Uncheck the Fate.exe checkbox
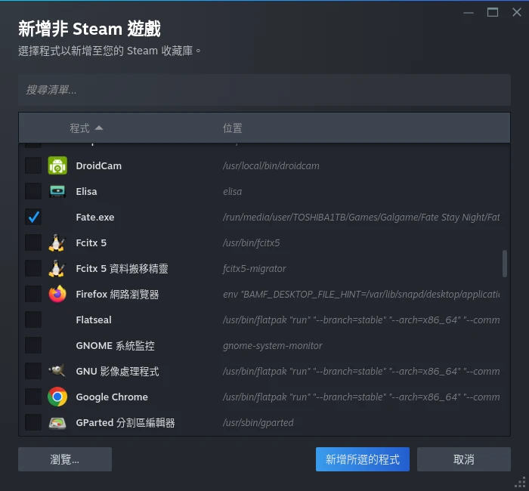The image size is (529, 491). [x=33, y=217]
